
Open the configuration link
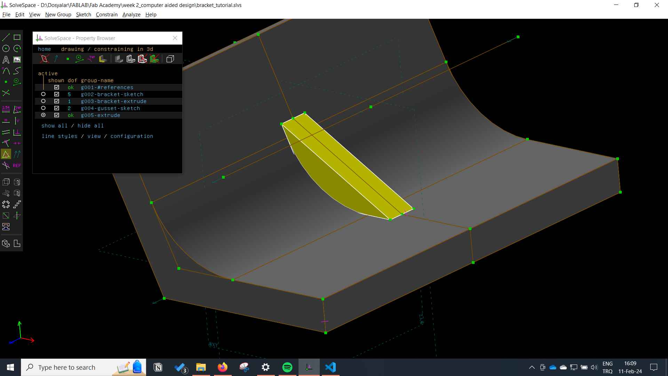(132, 136)
